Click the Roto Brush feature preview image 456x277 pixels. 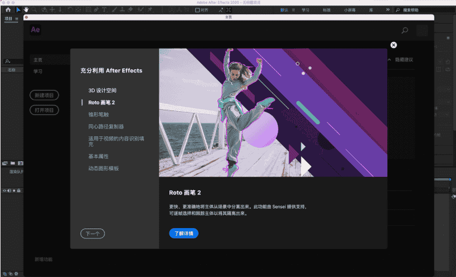click(273, 113)
